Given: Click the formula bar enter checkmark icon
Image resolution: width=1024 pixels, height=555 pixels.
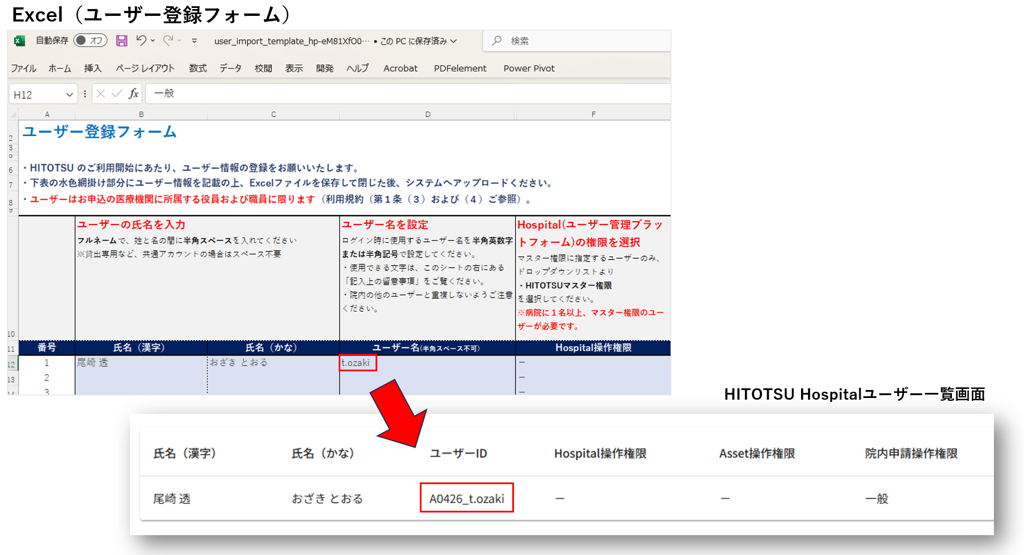Looking at the screenshot, I should tap(117, 94).
